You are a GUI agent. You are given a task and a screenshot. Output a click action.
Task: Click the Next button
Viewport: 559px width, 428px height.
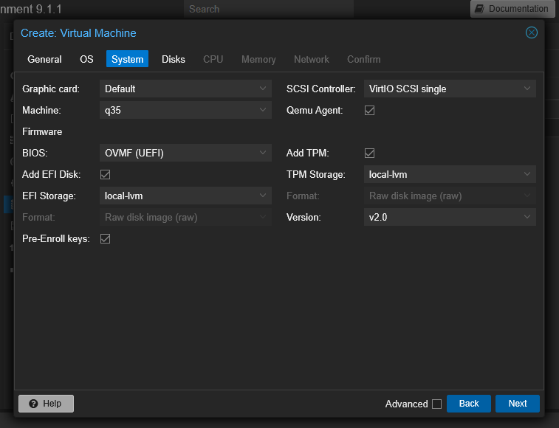click(518, 404)
